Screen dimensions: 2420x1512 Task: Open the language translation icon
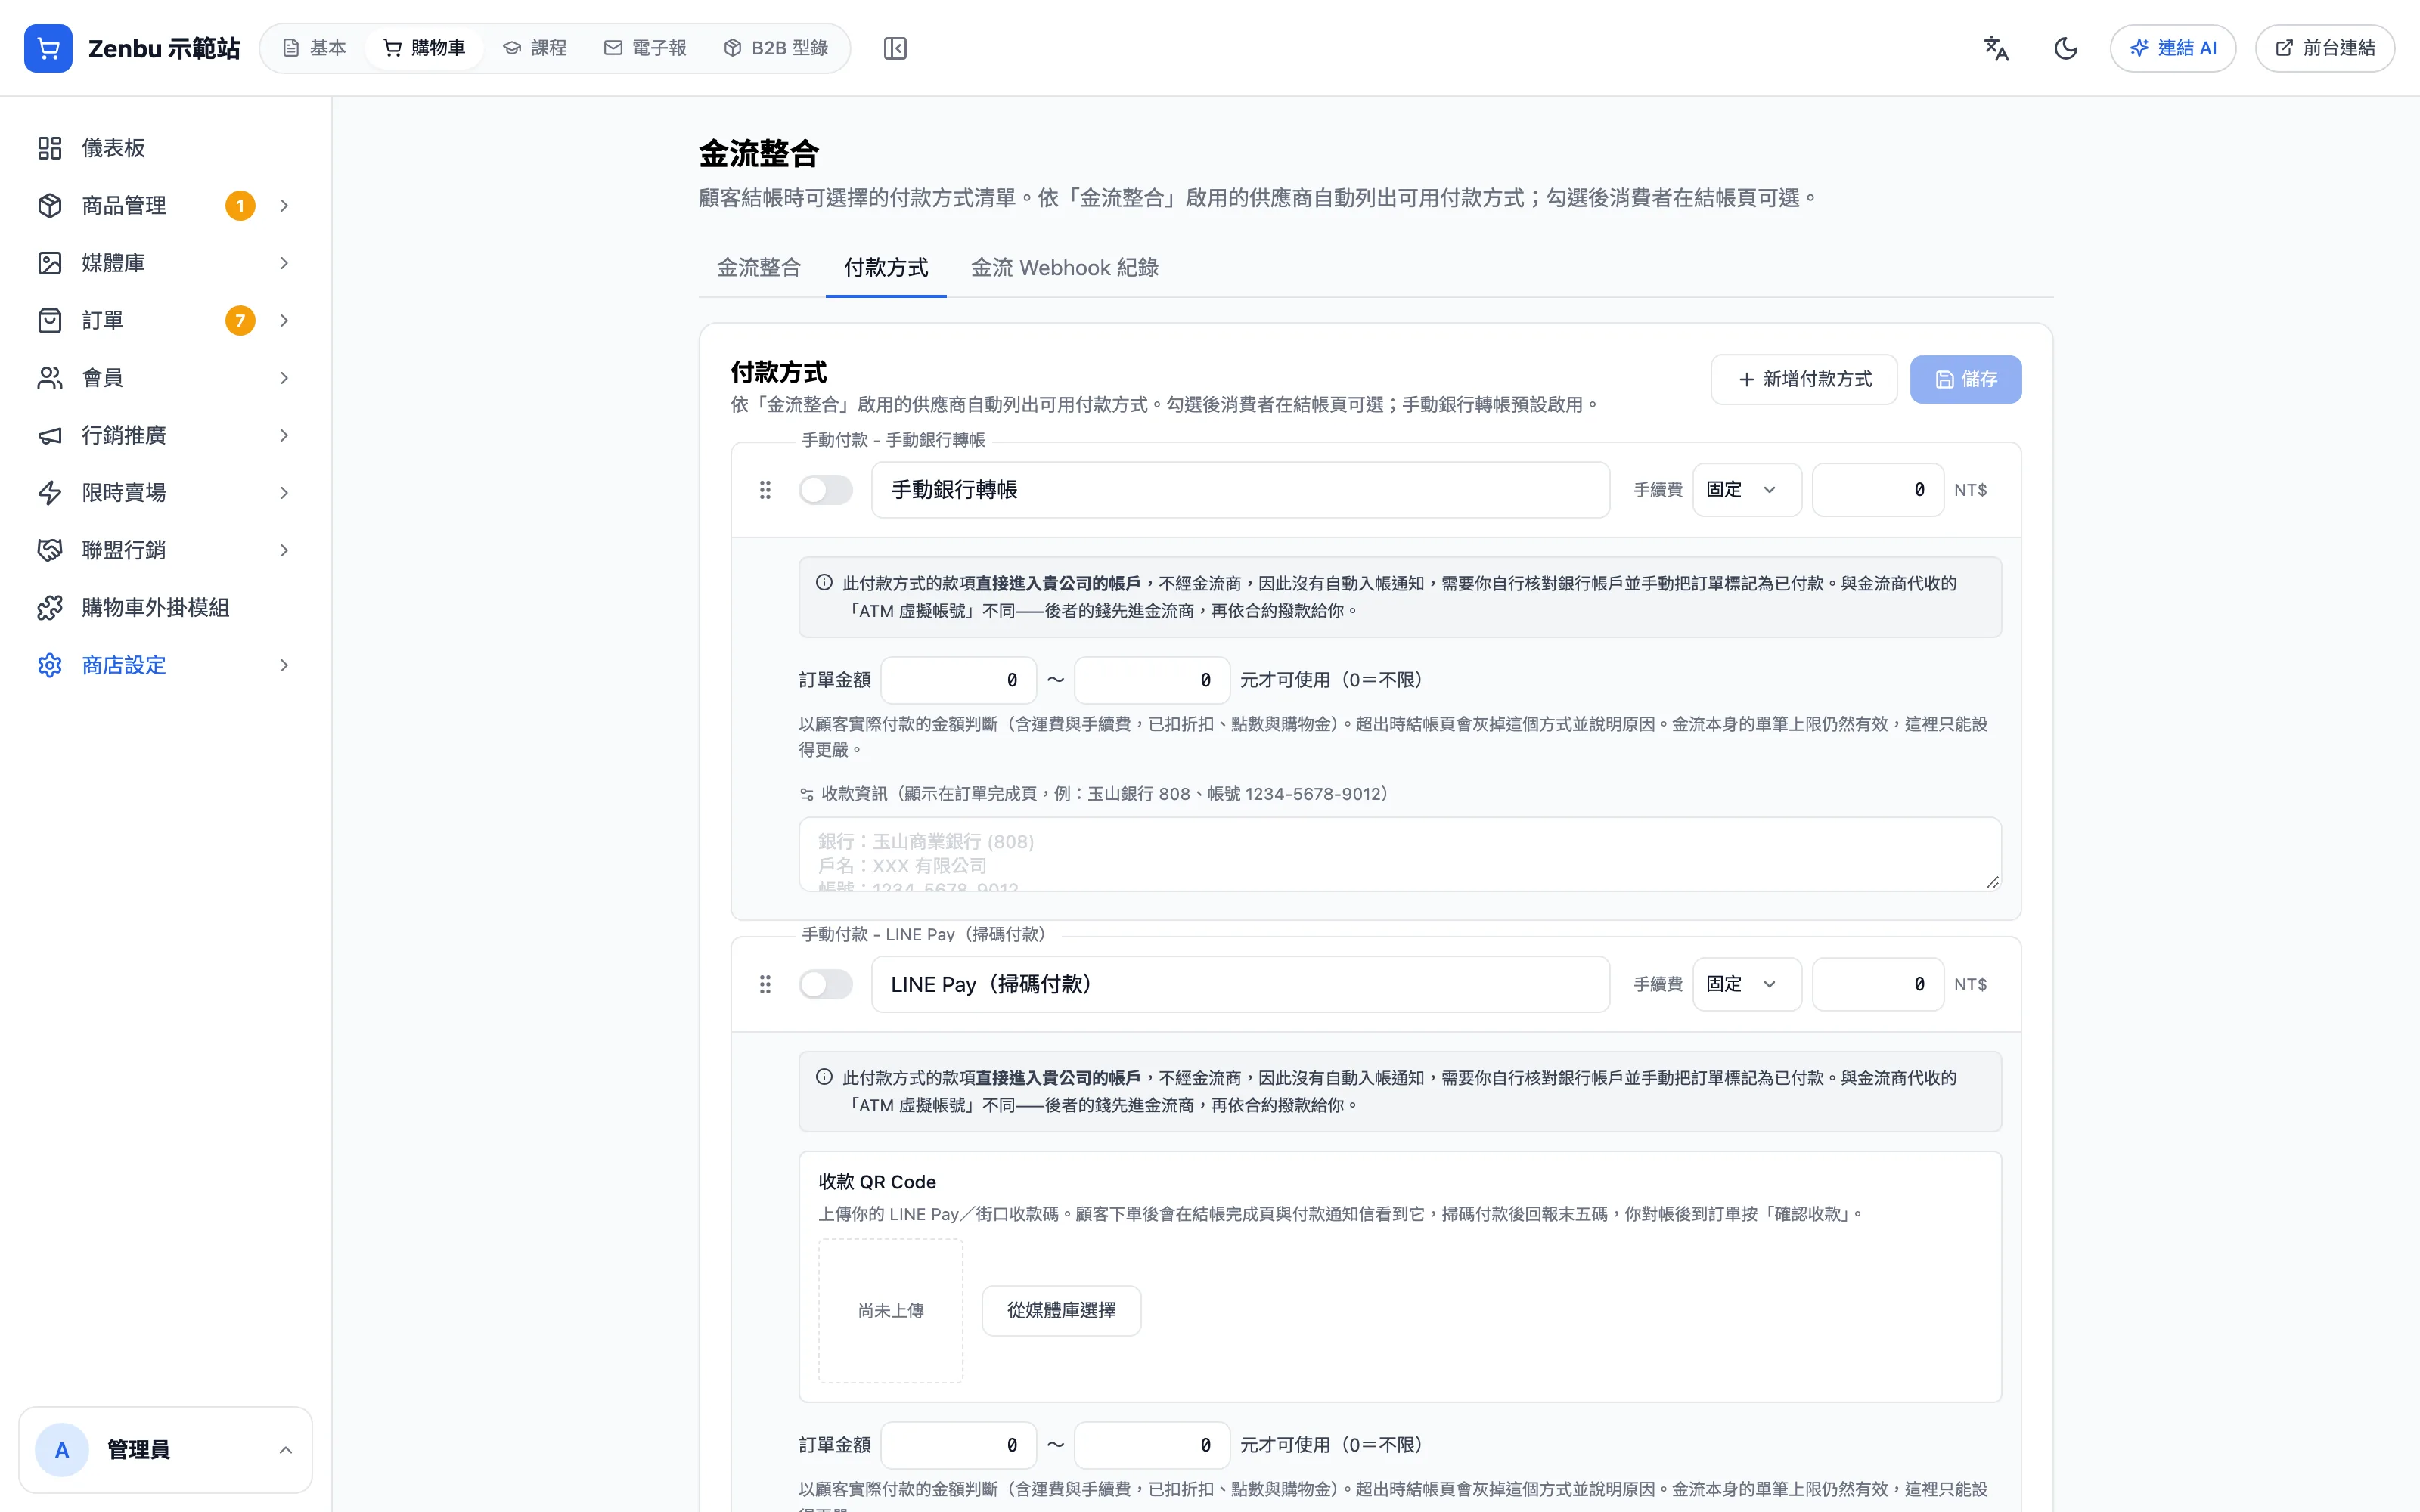1996,48
